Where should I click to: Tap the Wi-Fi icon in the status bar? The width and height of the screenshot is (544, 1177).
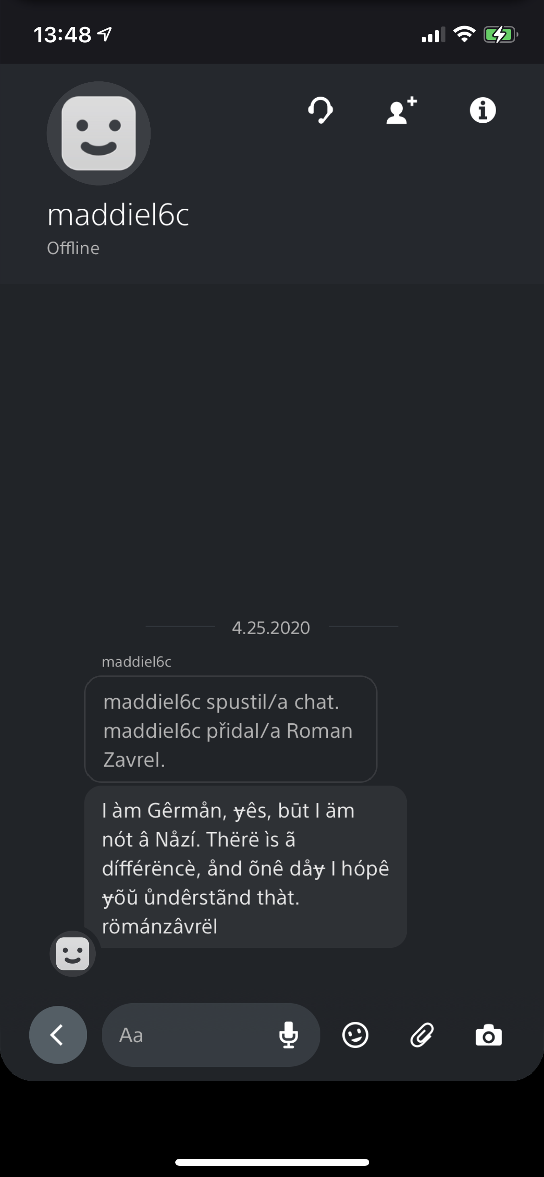coord(464,34)
